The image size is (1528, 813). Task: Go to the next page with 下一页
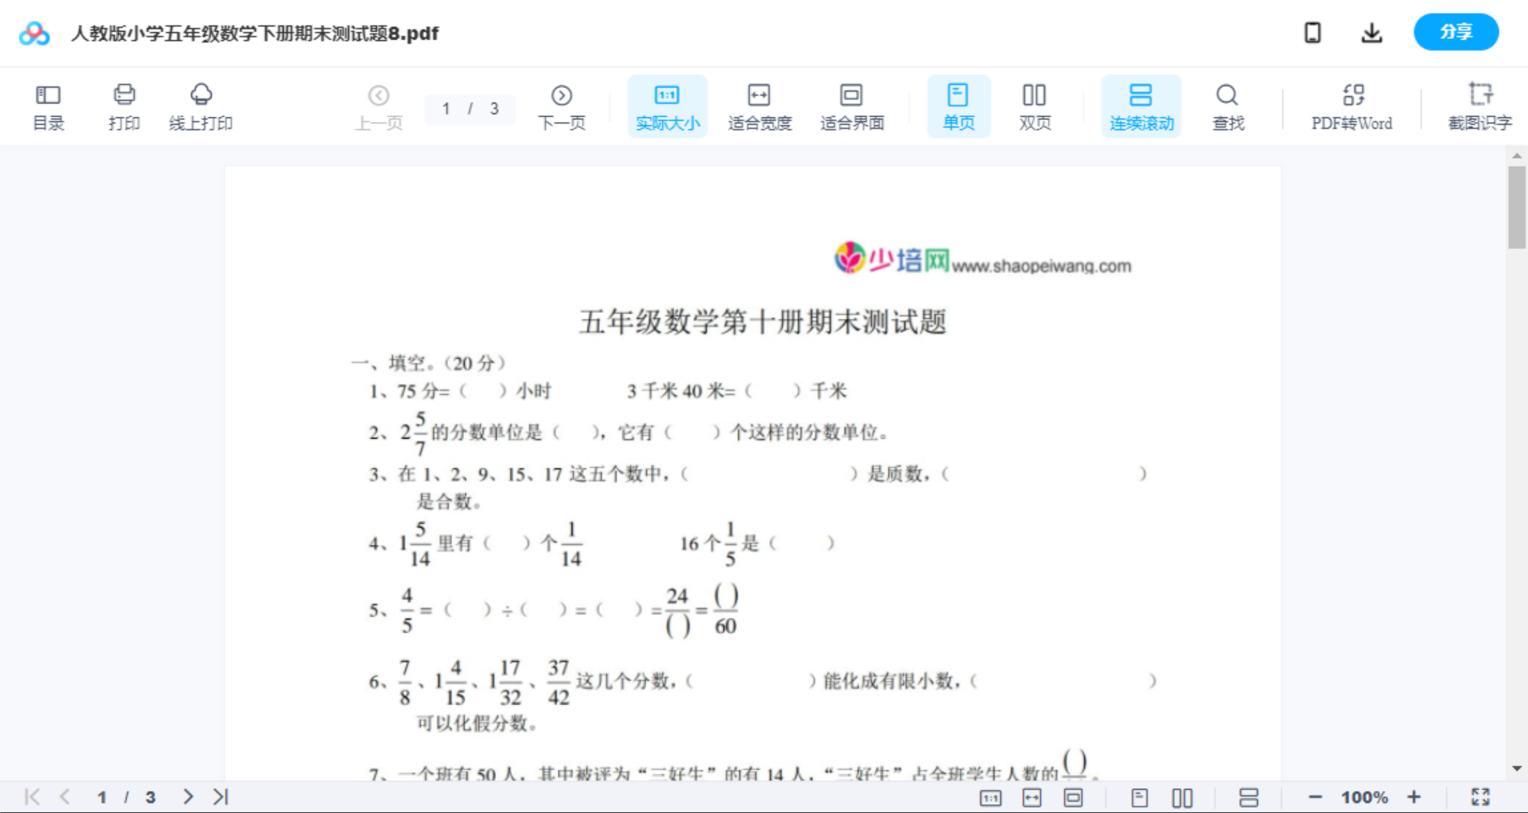click(562, 106)
